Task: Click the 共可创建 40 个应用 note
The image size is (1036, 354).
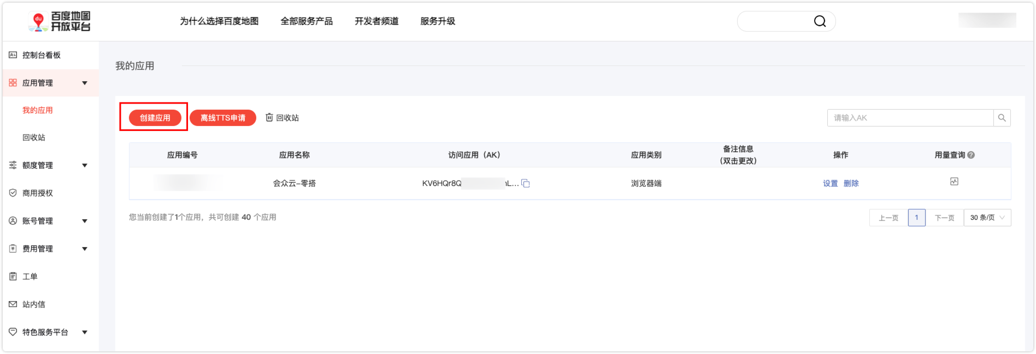Action: point(243,217)
